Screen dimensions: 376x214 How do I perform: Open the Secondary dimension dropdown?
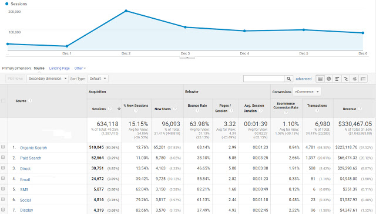pyautogui.click(x=48, y=79)
